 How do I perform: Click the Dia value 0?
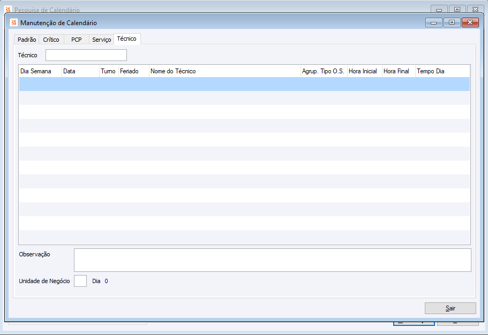[106, 281]
